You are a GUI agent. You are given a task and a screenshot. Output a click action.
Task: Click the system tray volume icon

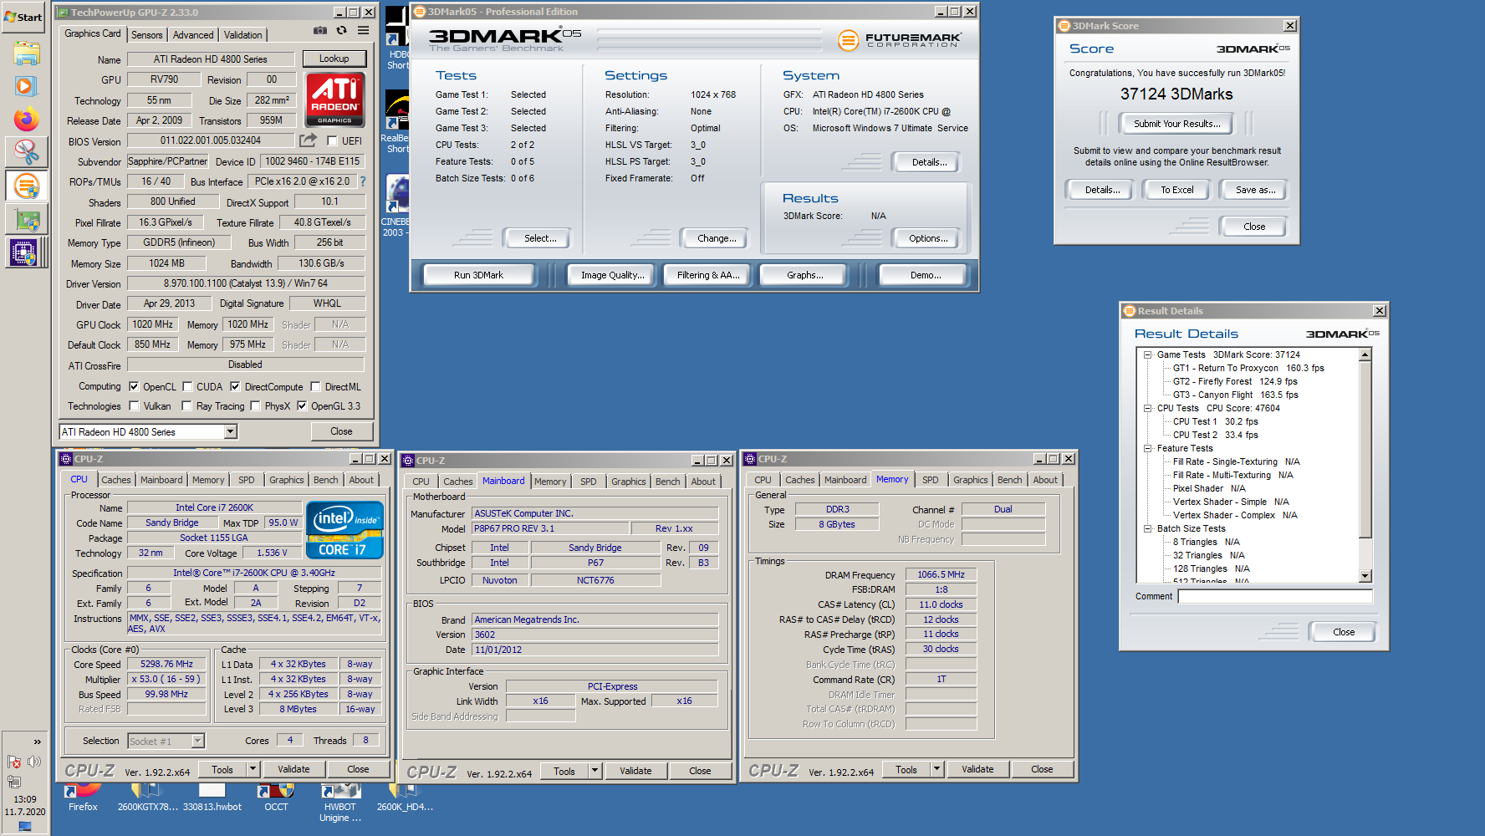tap(34, 762)
